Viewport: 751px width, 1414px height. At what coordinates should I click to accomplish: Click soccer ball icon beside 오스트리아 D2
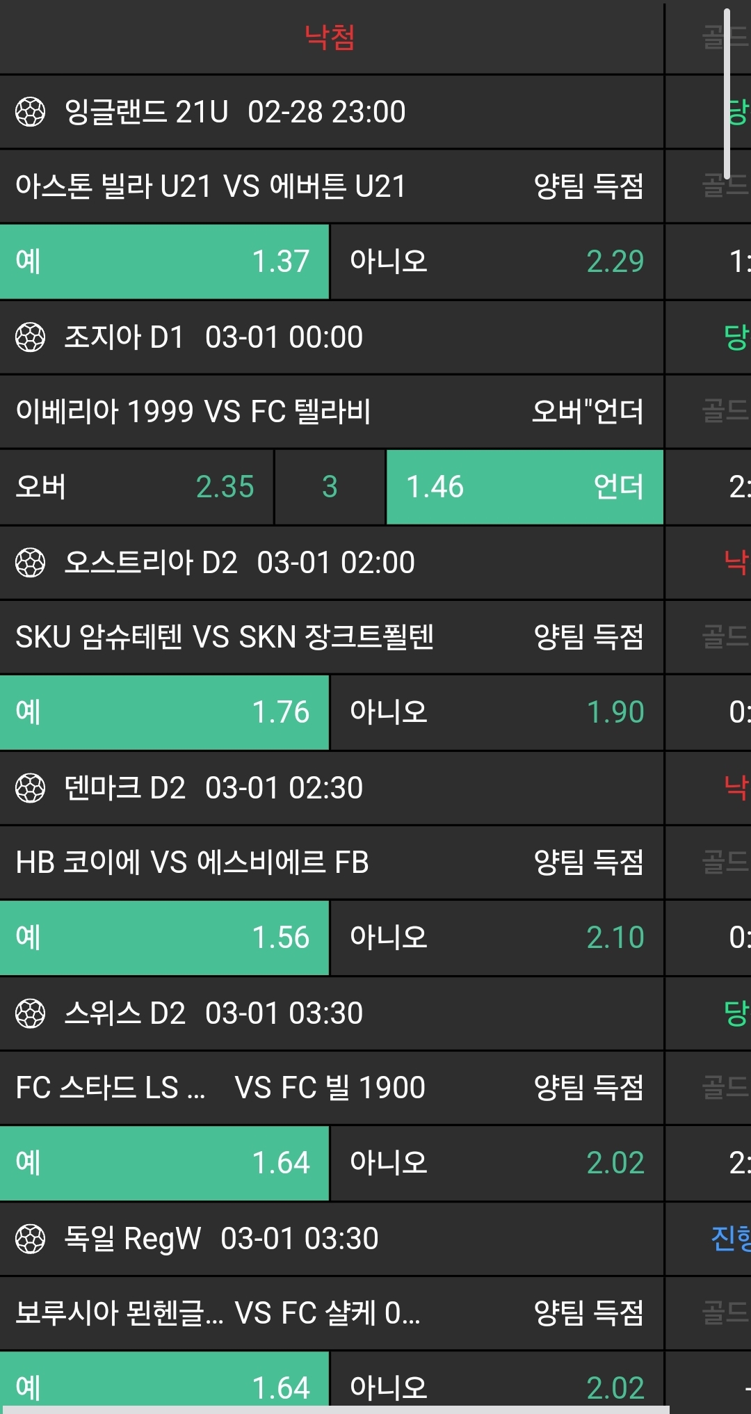[x=30, y=563]
